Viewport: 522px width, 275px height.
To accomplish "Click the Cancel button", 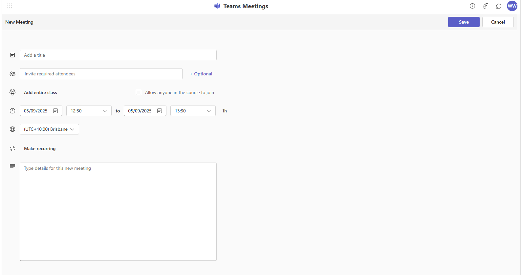I will [x=498, y=22].
